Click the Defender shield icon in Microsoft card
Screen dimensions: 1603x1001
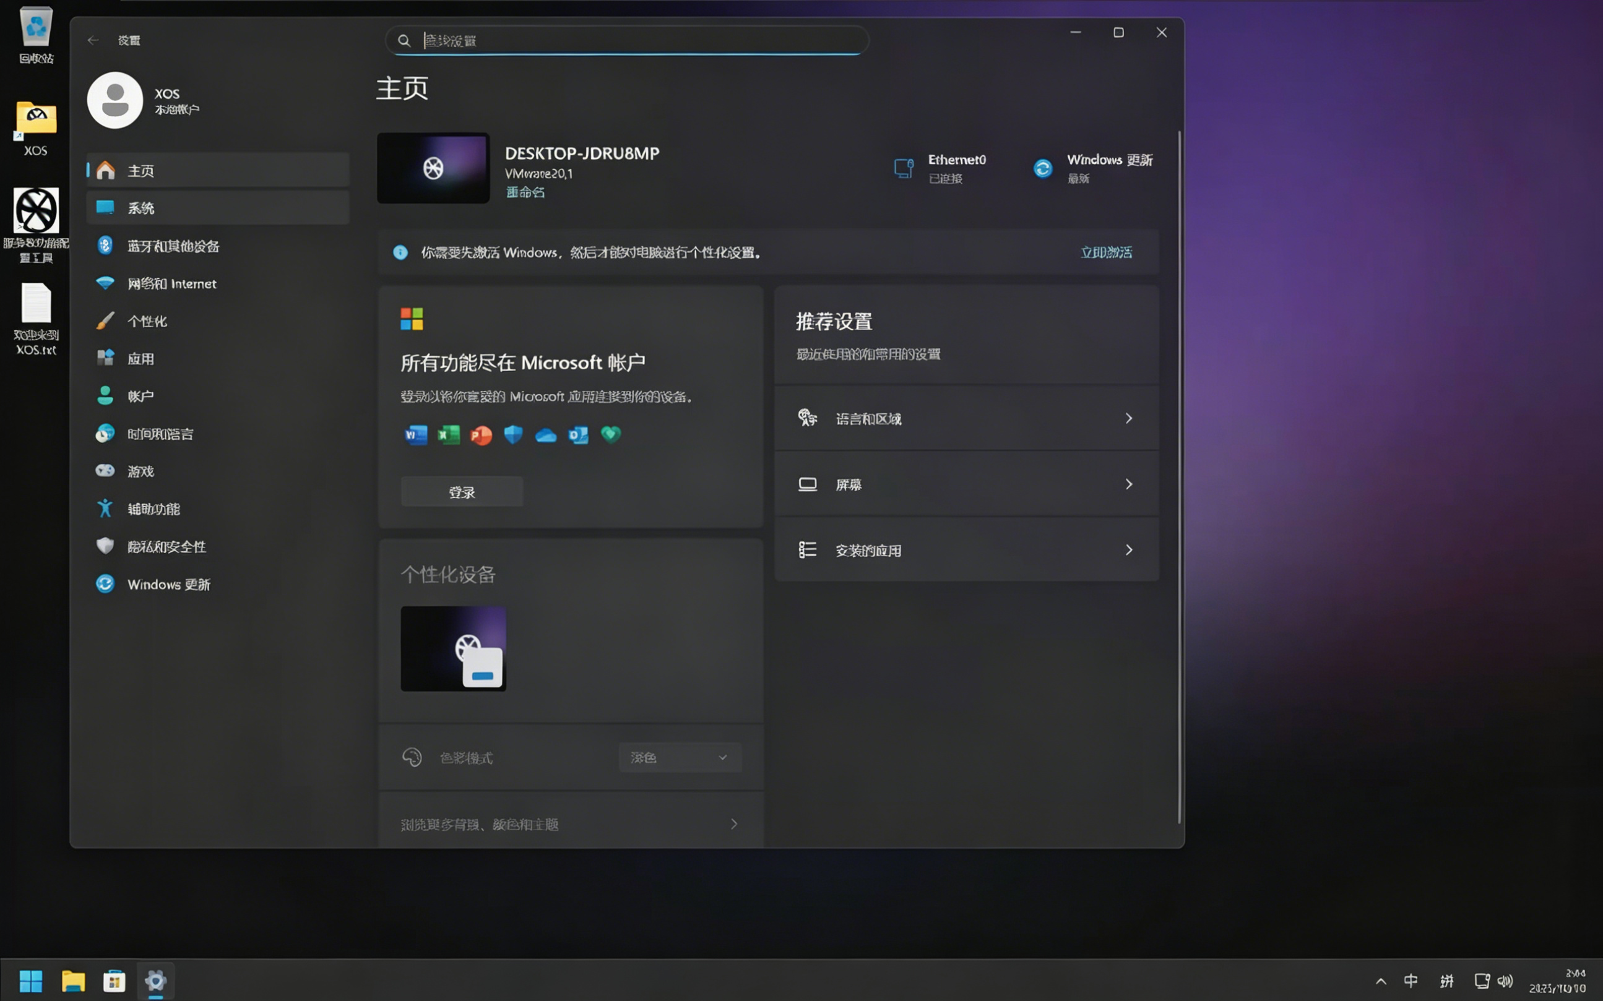click(x=513, y=434)
